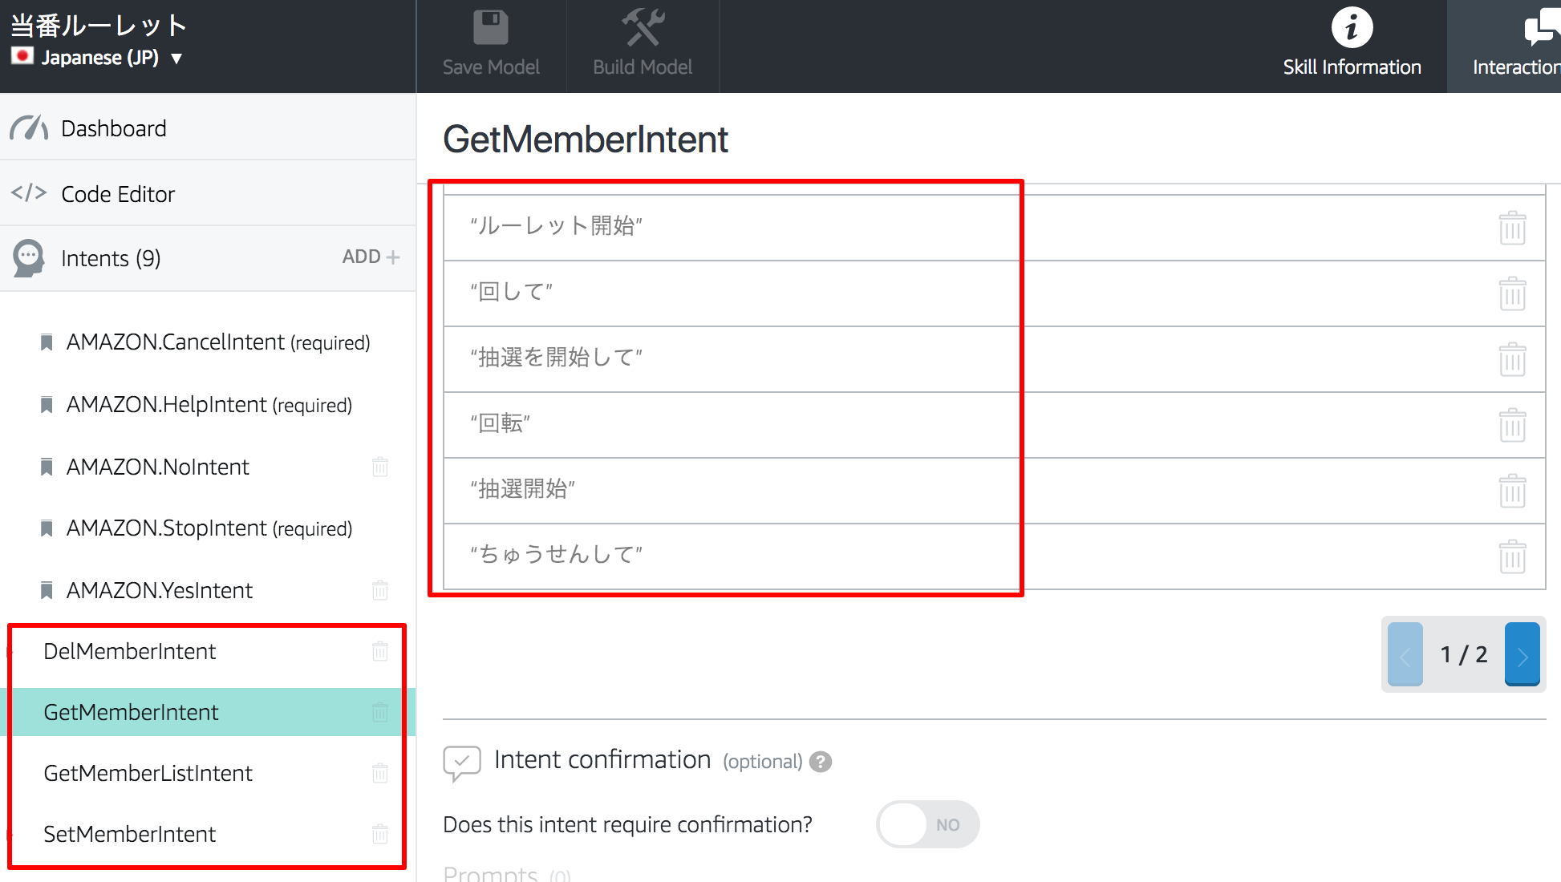This screenshot has height=882, width=1561.
Task: Go to previous utterance page arrow
Action: pos(1405,654)
